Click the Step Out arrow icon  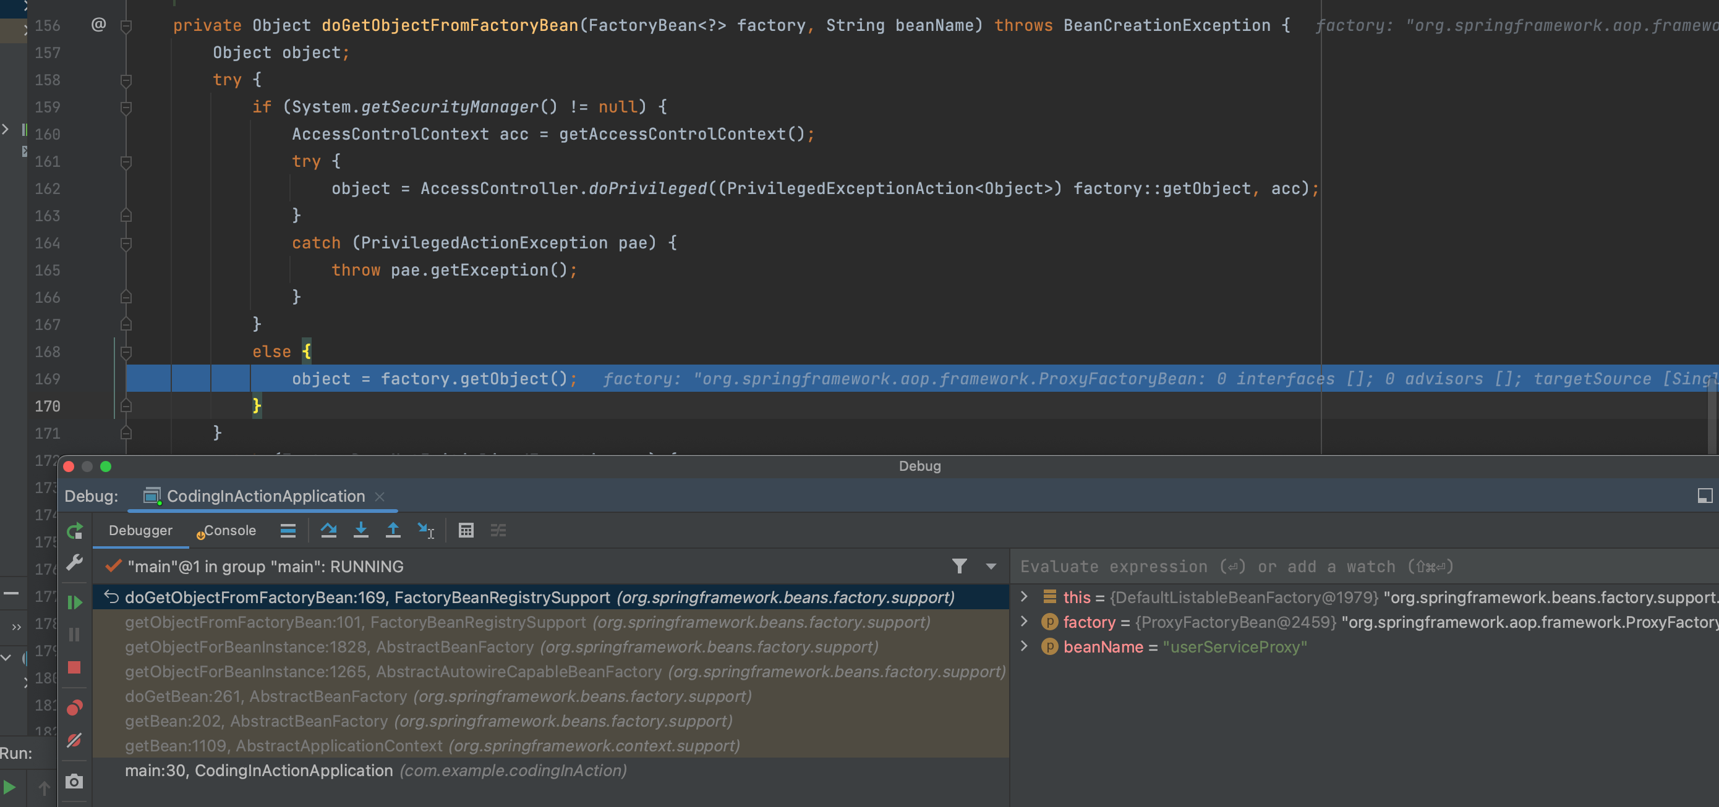point(393,530)
